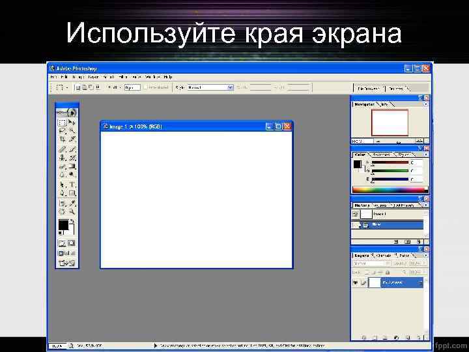Select the Dodge tool
The height and width of the screenshot is (352, 469).
coord(72,175)
